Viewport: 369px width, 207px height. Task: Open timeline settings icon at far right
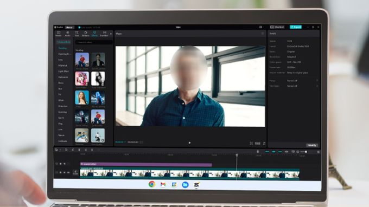[x=318, y=152]
